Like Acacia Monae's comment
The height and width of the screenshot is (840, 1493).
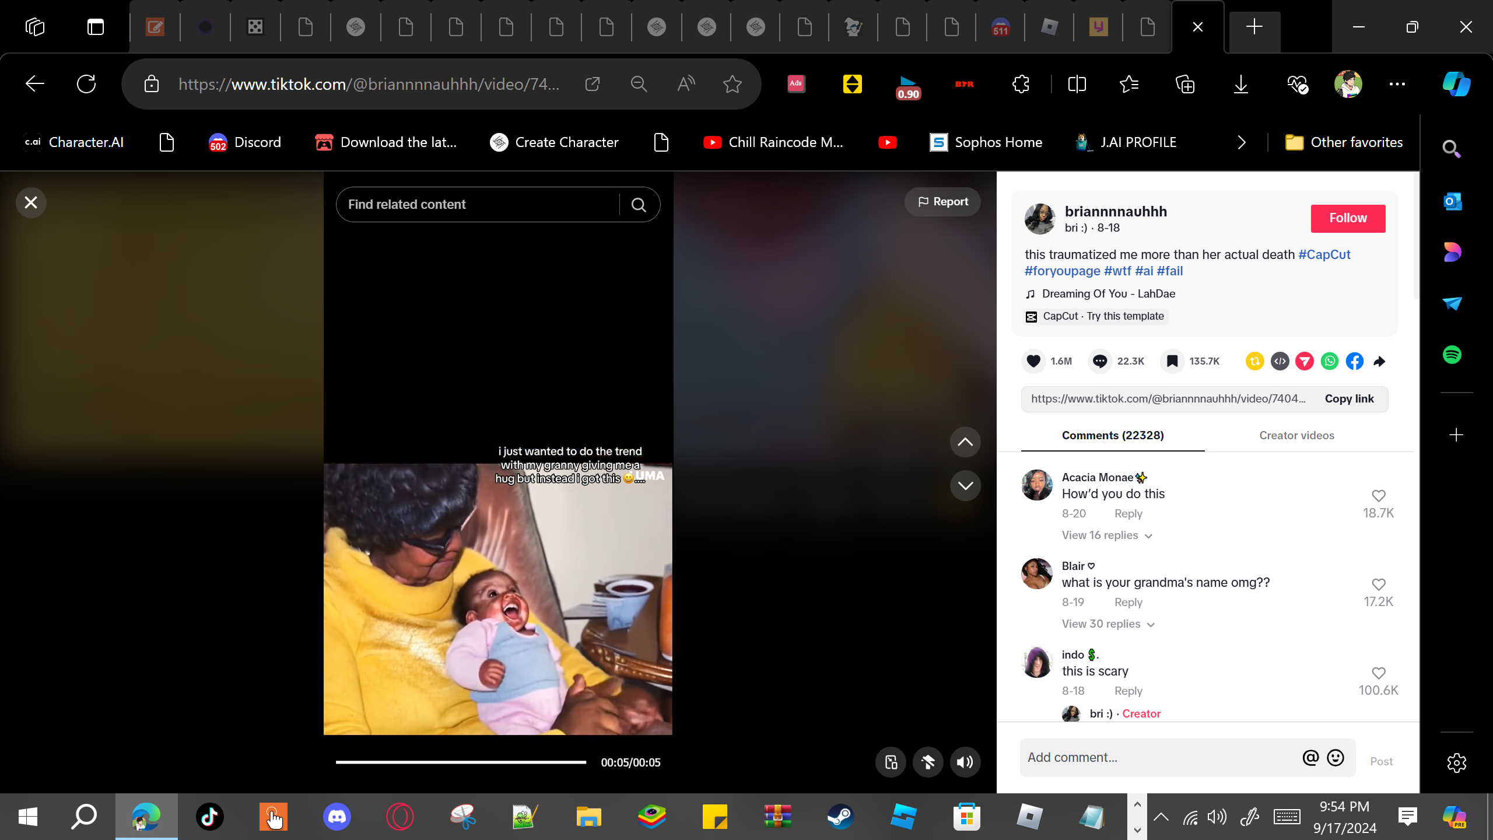tap(1378, 496)
